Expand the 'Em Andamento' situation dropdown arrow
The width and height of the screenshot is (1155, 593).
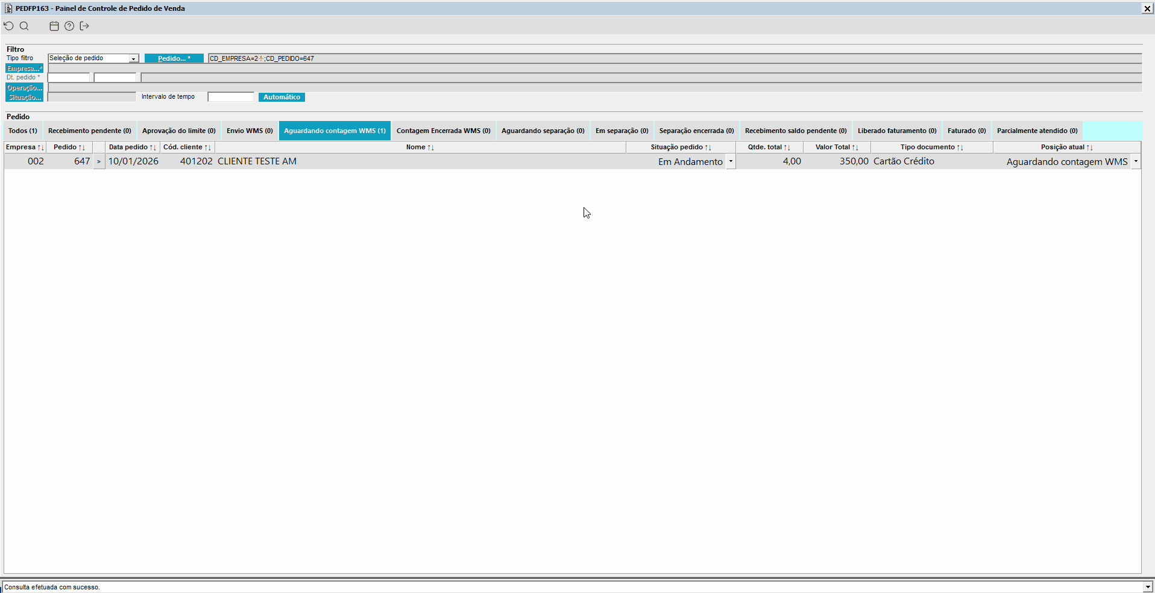(x=731, y=161)
